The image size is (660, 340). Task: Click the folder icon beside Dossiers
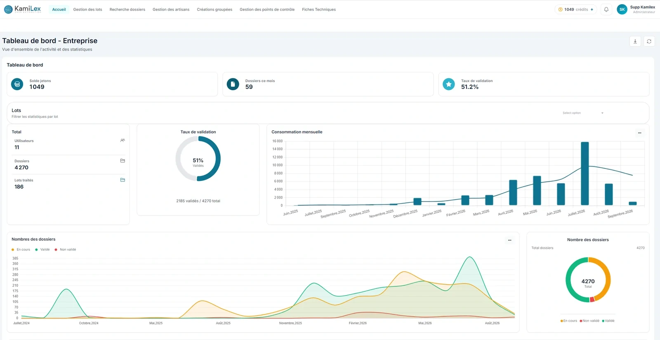tap(123, 161)
